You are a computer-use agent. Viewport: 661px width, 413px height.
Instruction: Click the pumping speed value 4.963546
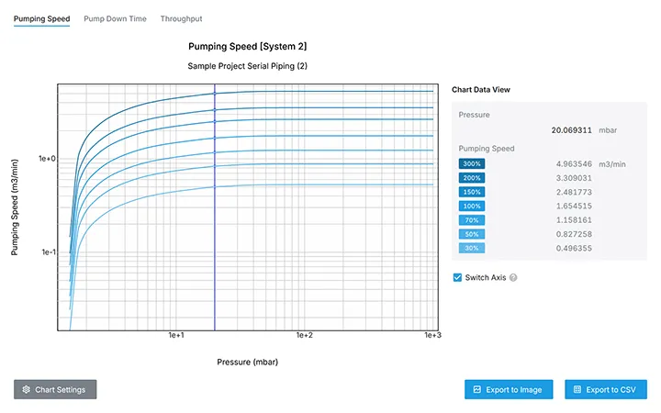(x=574, y=164)
